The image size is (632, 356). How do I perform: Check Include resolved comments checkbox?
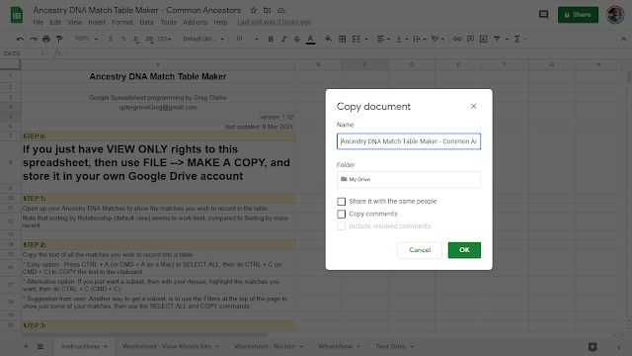pos(342,226)
